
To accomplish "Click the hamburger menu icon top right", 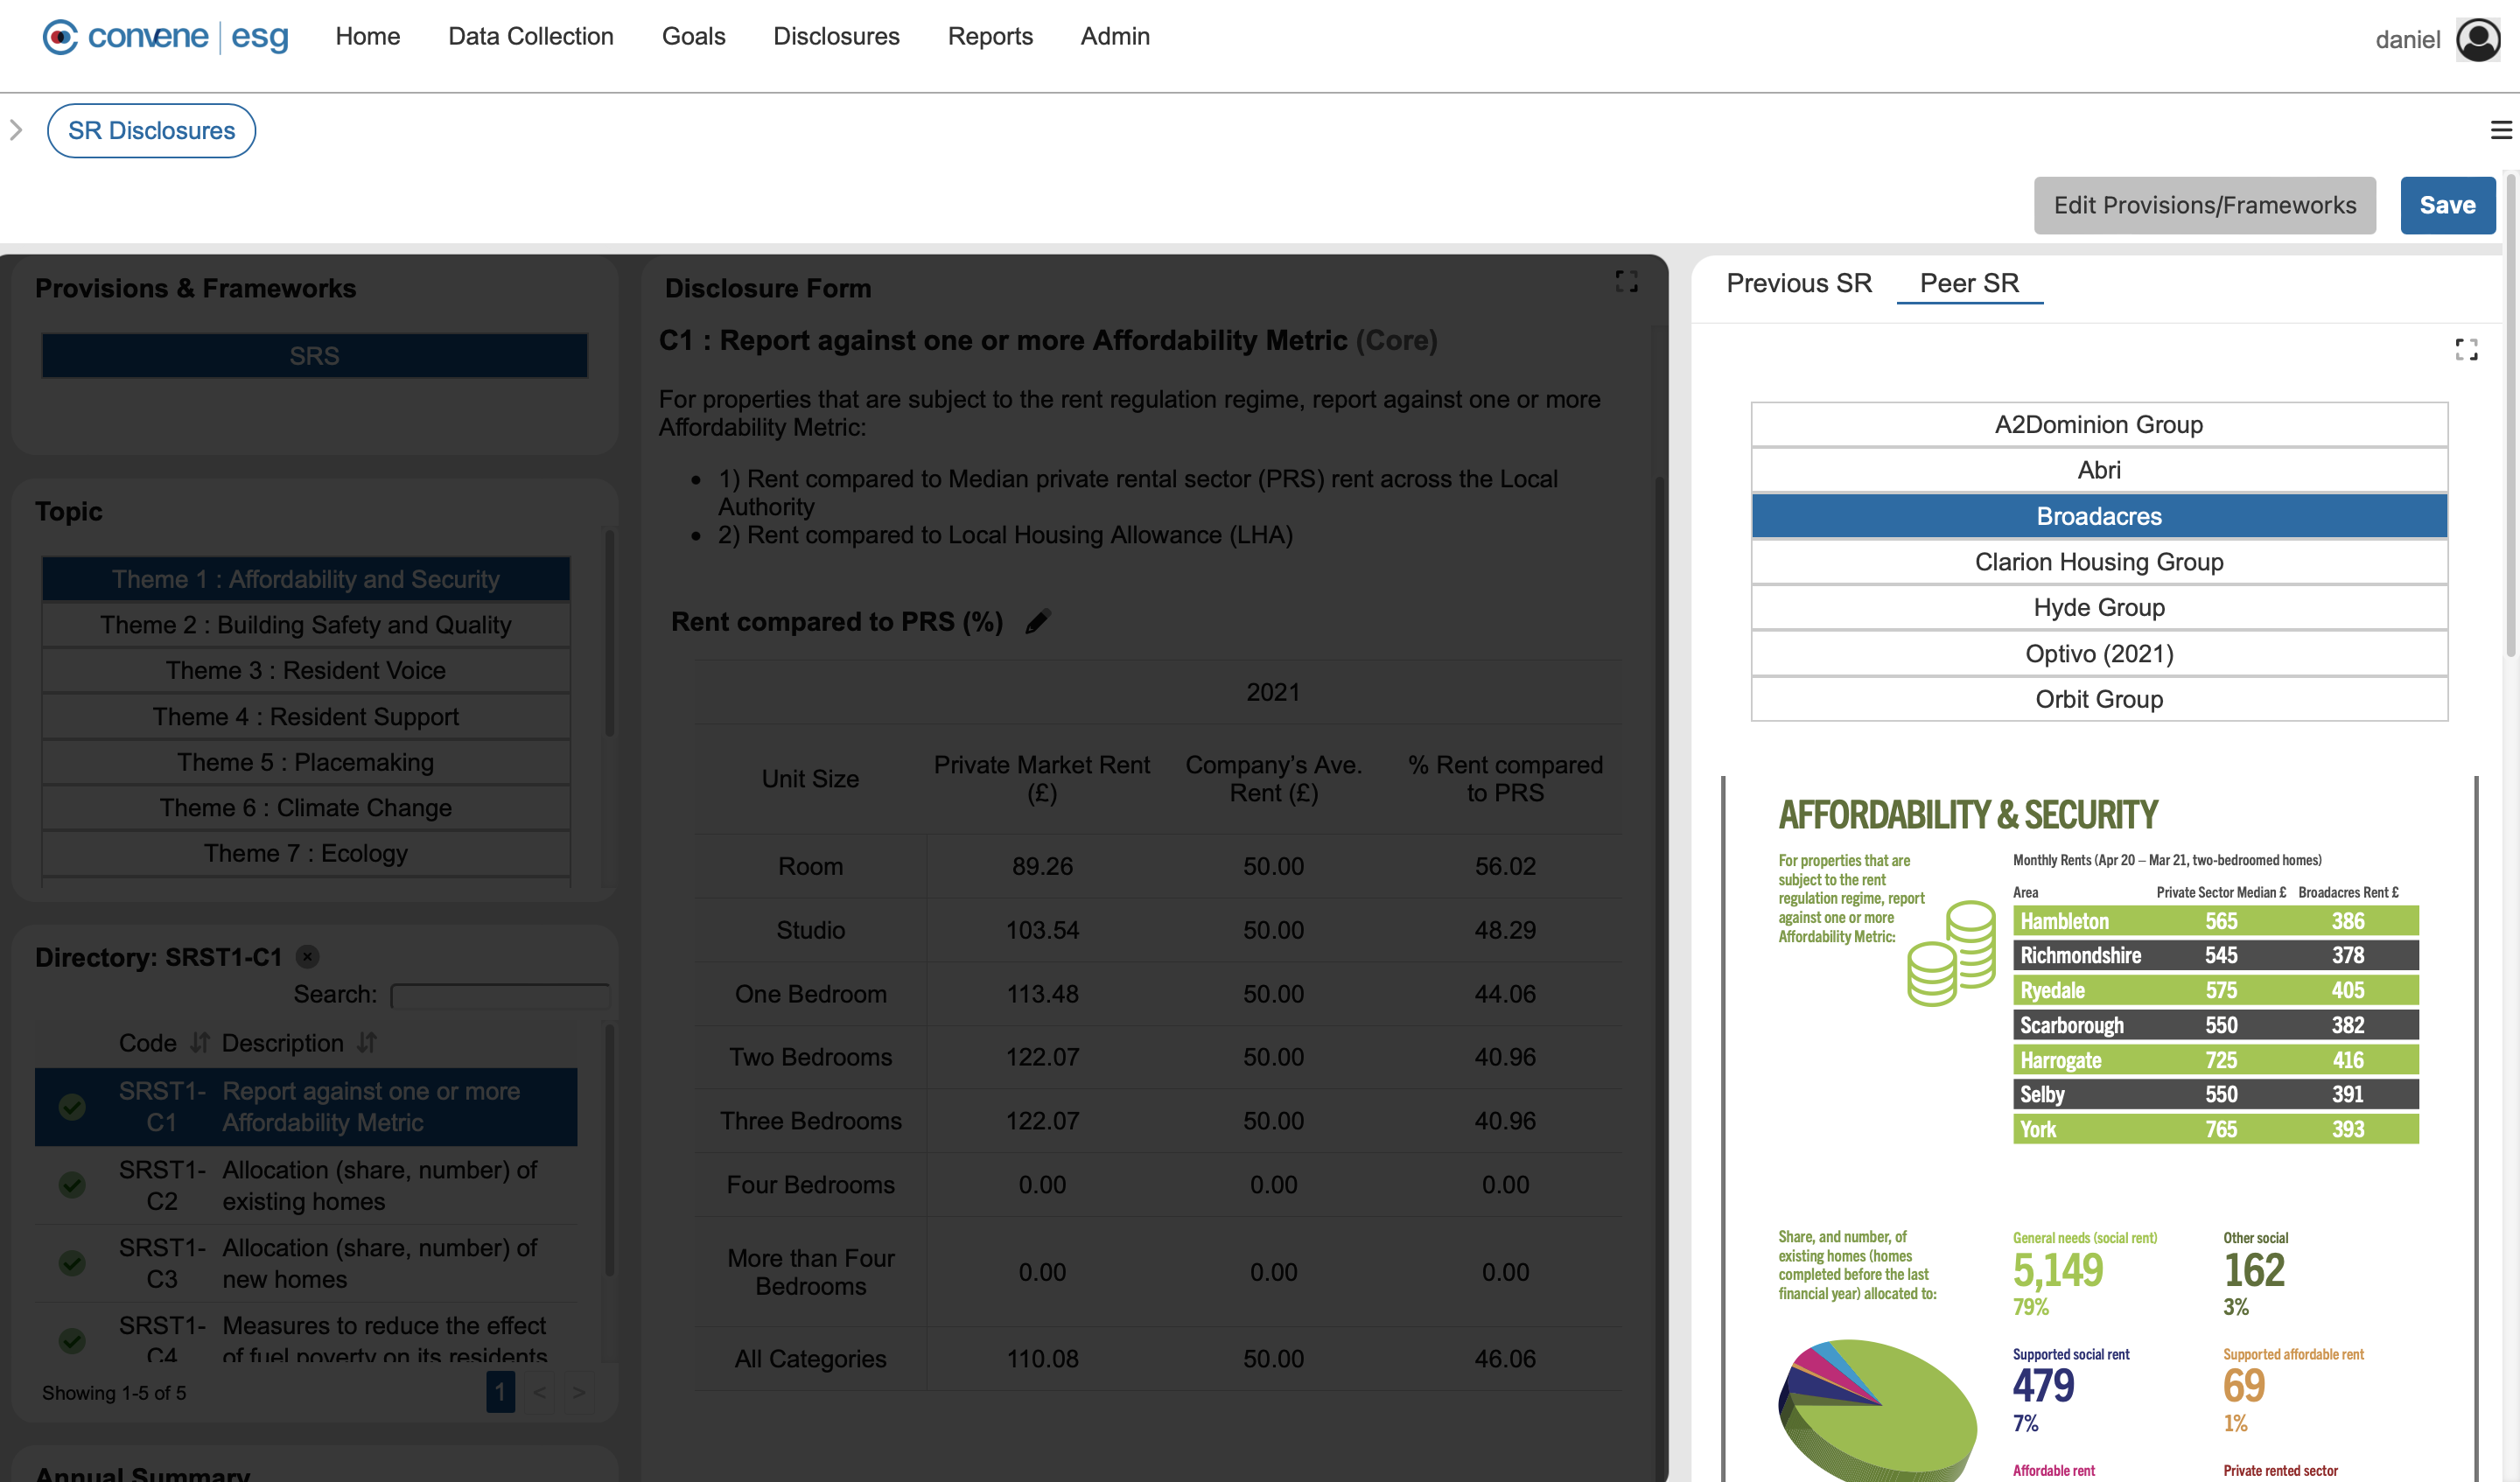I will coord(2502,130).
